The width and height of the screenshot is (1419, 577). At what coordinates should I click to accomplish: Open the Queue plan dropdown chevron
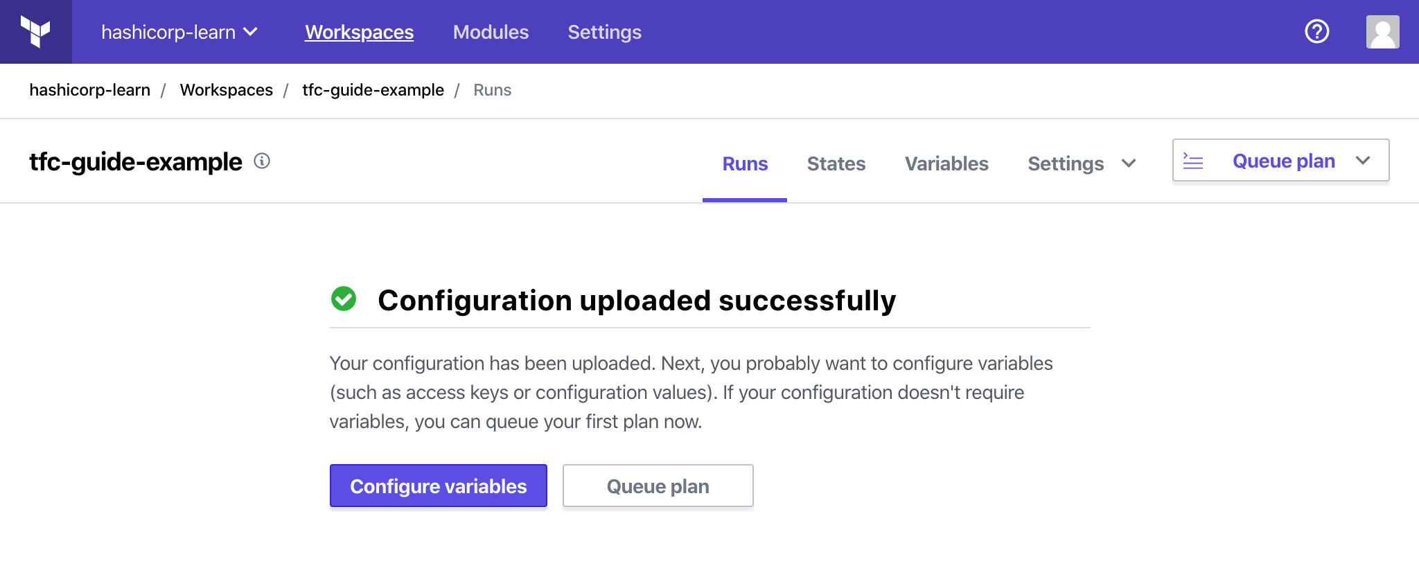pyautogui.click(x=1363, y=161)
